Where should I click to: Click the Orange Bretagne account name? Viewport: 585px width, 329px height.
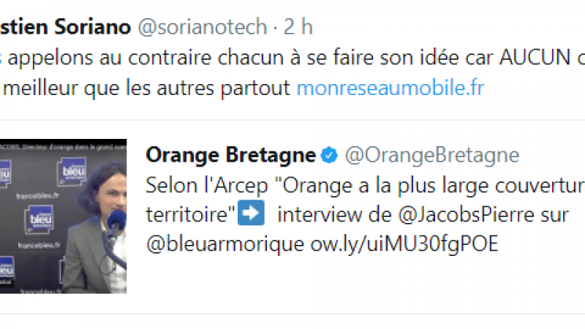tap(231, 155)
